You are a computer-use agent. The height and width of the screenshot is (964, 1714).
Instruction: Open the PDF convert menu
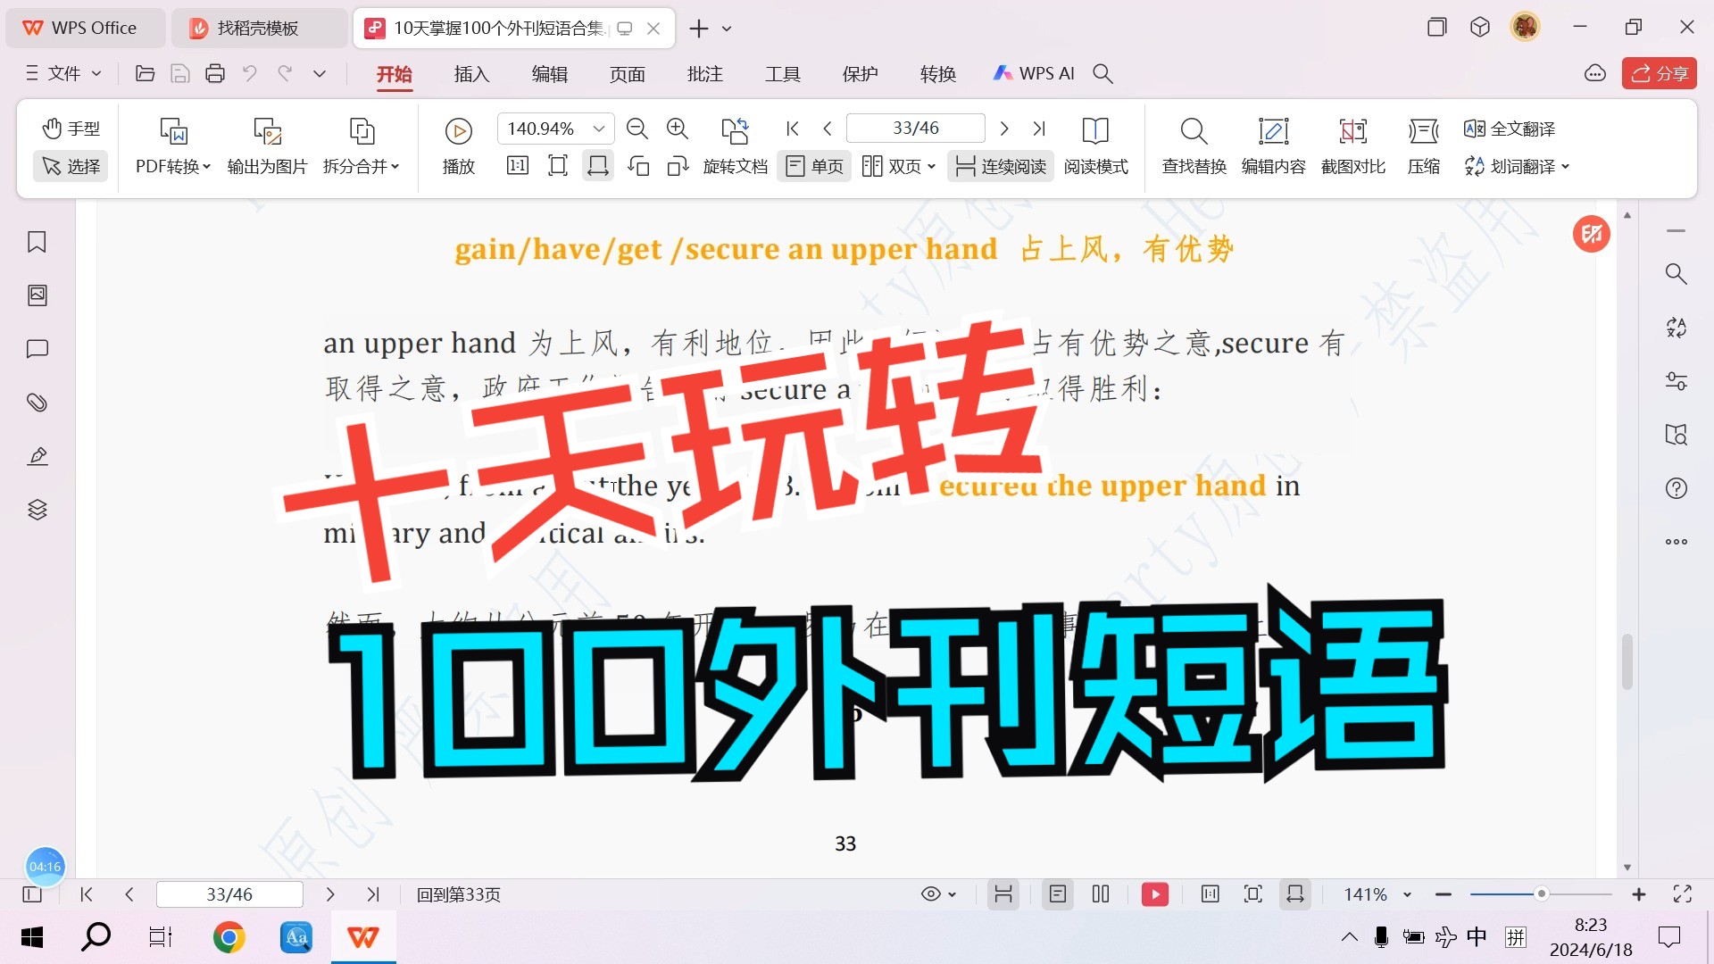pyautogui.click(x=173, y=146)
